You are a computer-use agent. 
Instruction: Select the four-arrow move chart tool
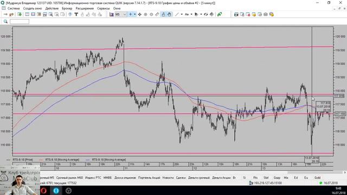(x=140, y=15)
